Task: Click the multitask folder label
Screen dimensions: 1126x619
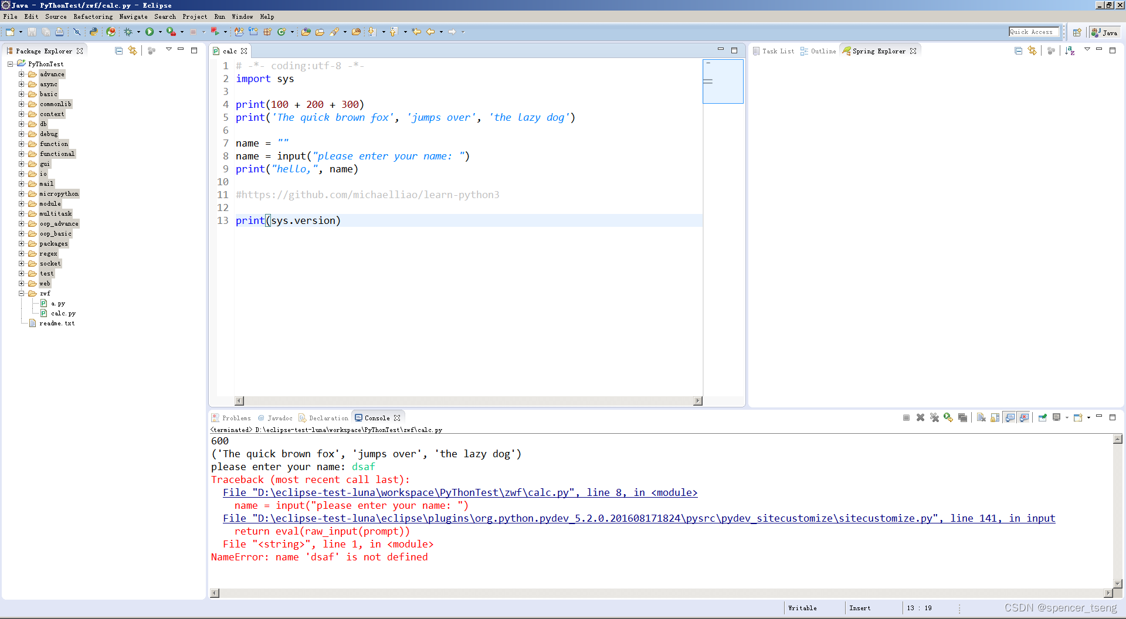Action: 56,214
